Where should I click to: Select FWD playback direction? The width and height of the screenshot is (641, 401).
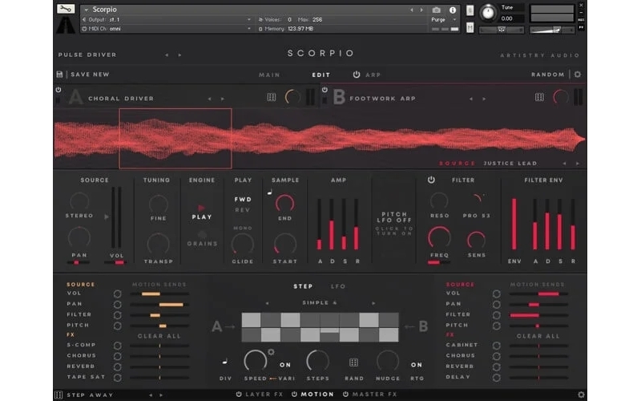[x=243, y=199]
